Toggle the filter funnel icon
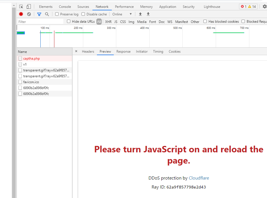The width and height of the screenshot is (267, 198). point(39,14)
